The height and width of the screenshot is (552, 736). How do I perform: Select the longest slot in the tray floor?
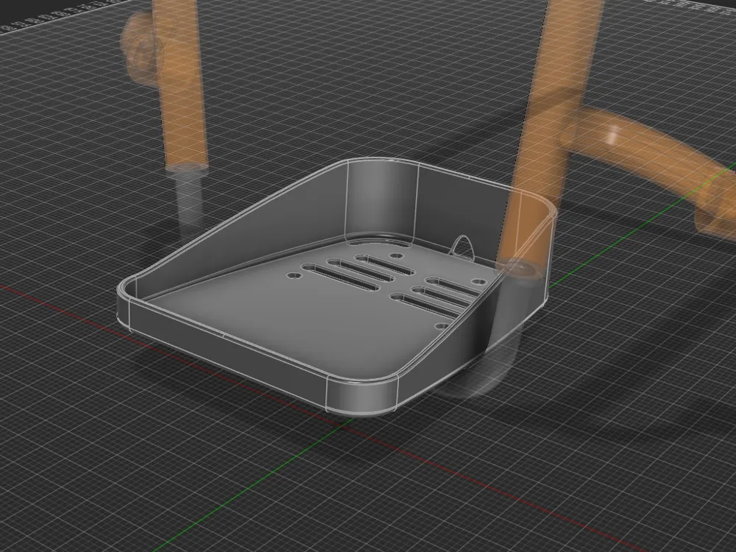click(340, 278)
